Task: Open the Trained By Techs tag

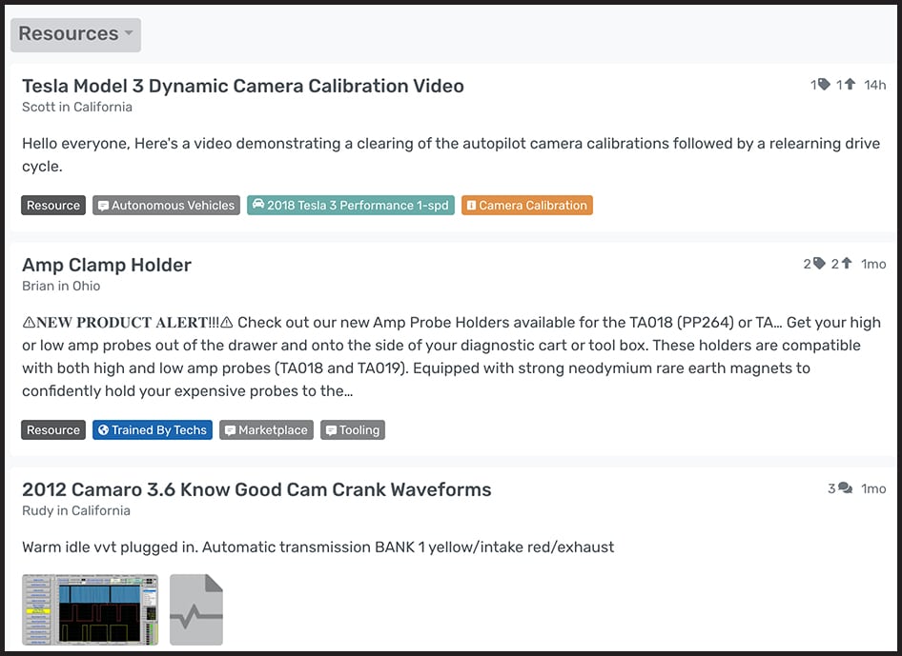Action: pyautogui.click(x=153, y=429)
